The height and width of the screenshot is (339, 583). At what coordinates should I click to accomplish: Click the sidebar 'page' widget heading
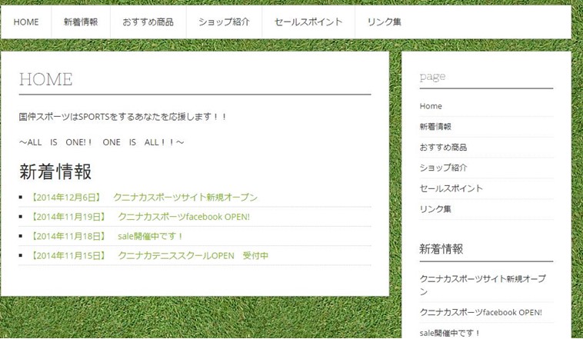tap(432, 76)
